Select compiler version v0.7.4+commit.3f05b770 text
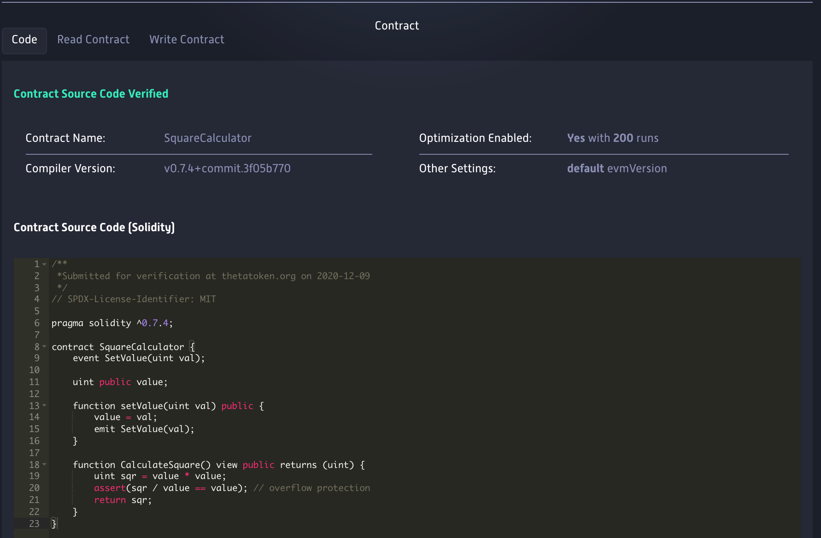 (227, 169)
